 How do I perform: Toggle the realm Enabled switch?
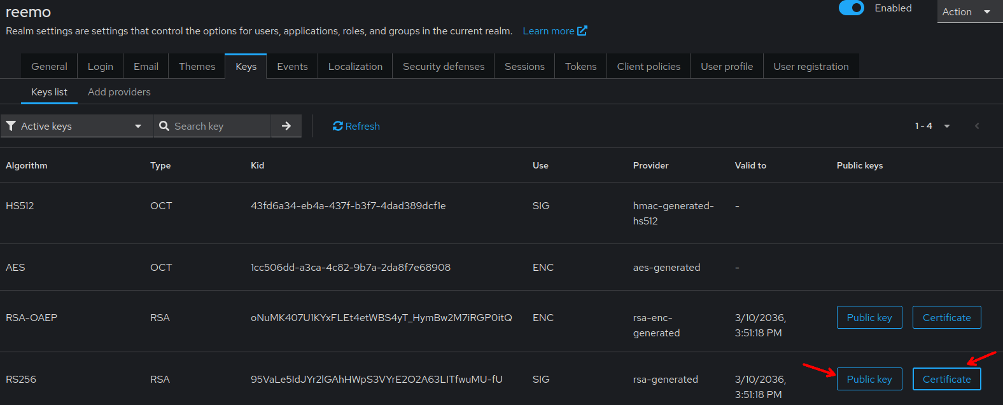point(851,8)
